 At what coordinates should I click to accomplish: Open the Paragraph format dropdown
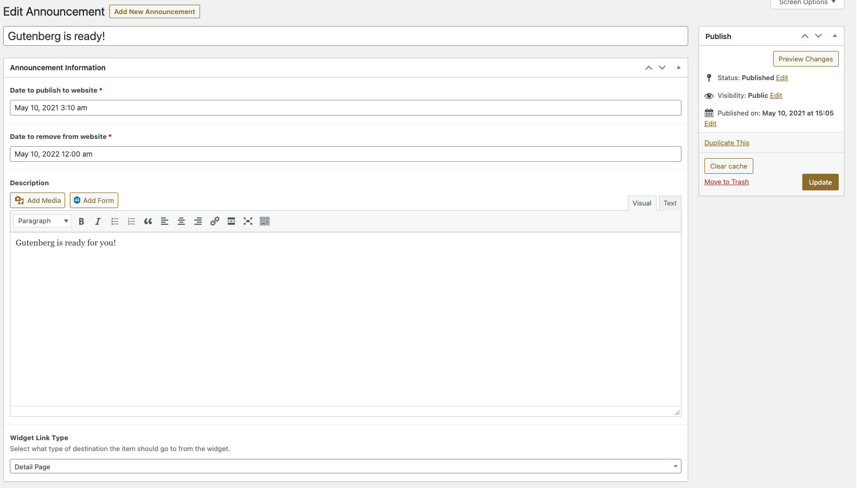click(x=42, y=221)
